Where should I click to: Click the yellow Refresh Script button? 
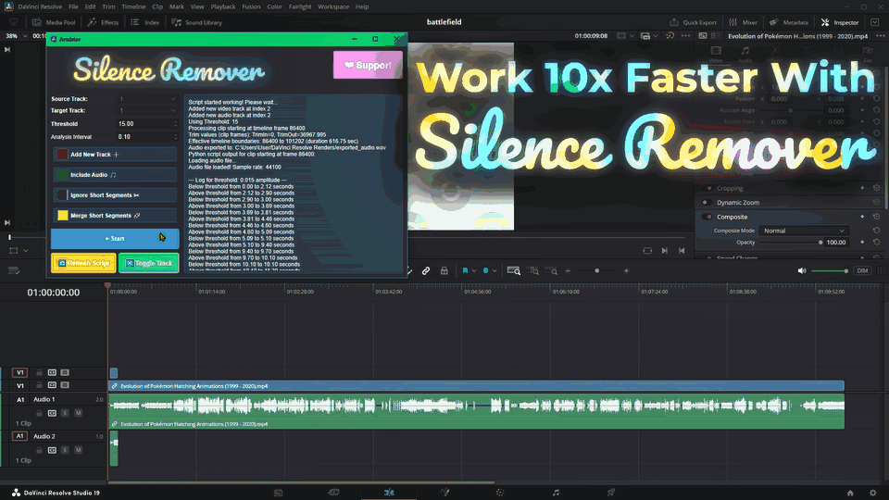tap(83, 263)
